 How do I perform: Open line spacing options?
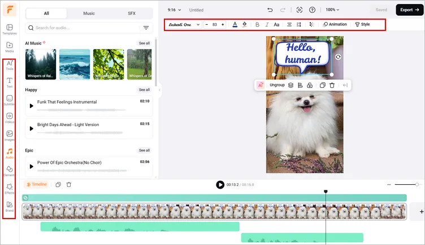[299, 25]
